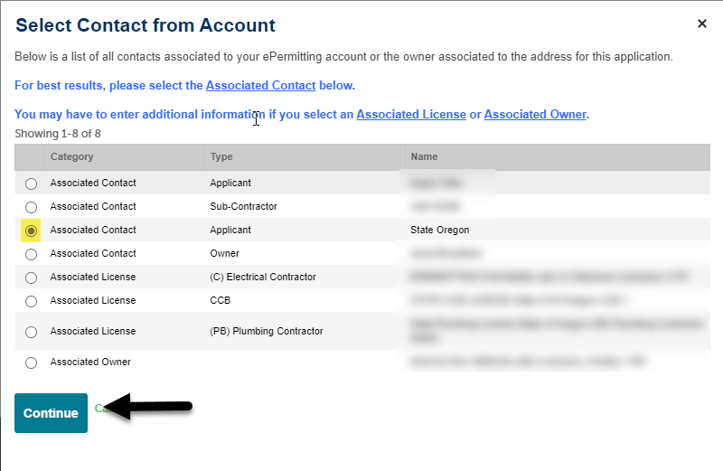The image size is (723, 471).
Task: Close the Select Contact dialog with X
Action: 702,24
